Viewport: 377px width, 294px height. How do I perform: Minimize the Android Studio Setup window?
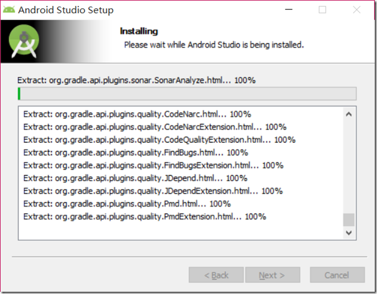289,10
